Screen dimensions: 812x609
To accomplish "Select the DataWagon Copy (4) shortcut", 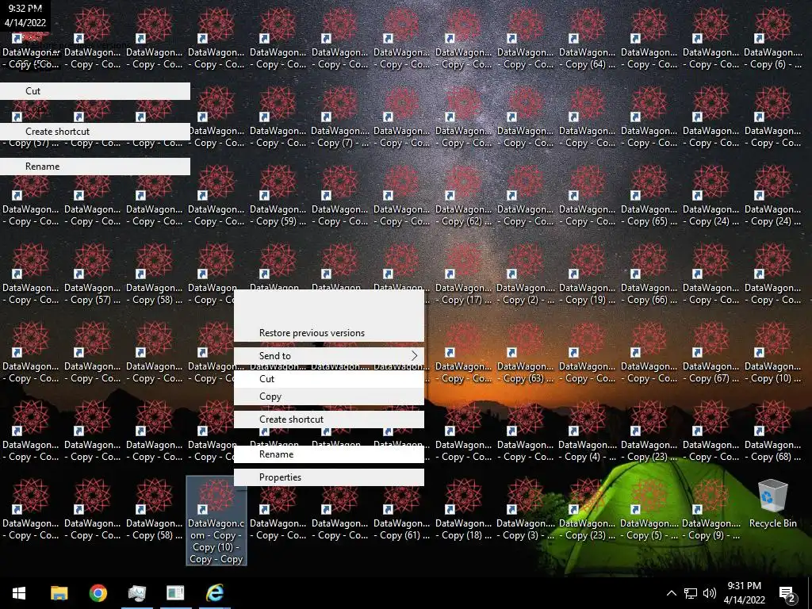I will 588,432.
